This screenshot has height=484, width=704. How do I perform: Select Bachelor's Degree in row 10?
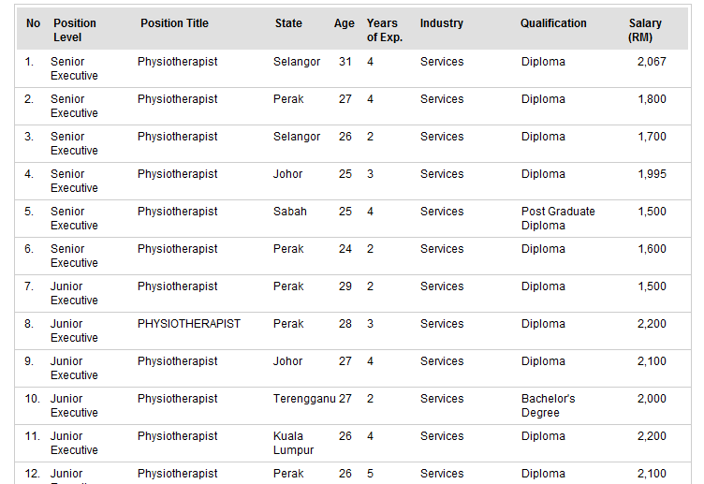pos(549,405)
